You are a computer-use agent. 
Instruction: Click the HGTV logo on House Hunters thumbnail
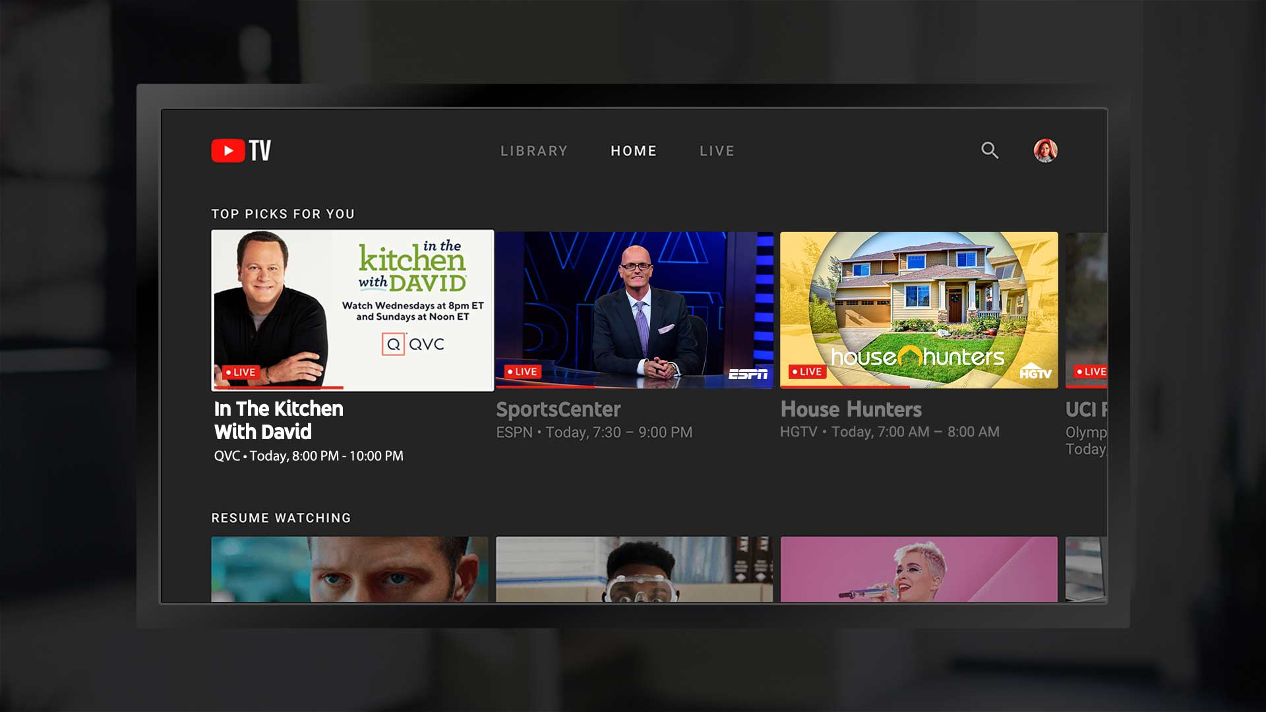1035,371
